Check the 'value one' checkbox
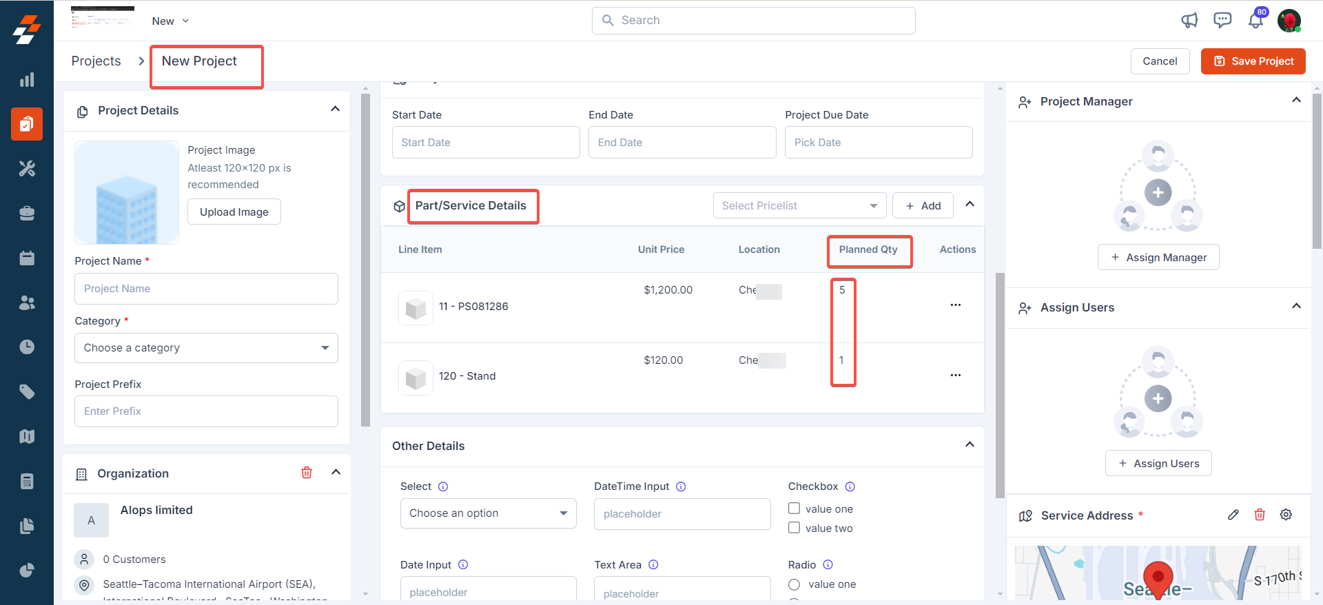The image size is (1323, 605). pyautogui.click(x=794, y=509)
